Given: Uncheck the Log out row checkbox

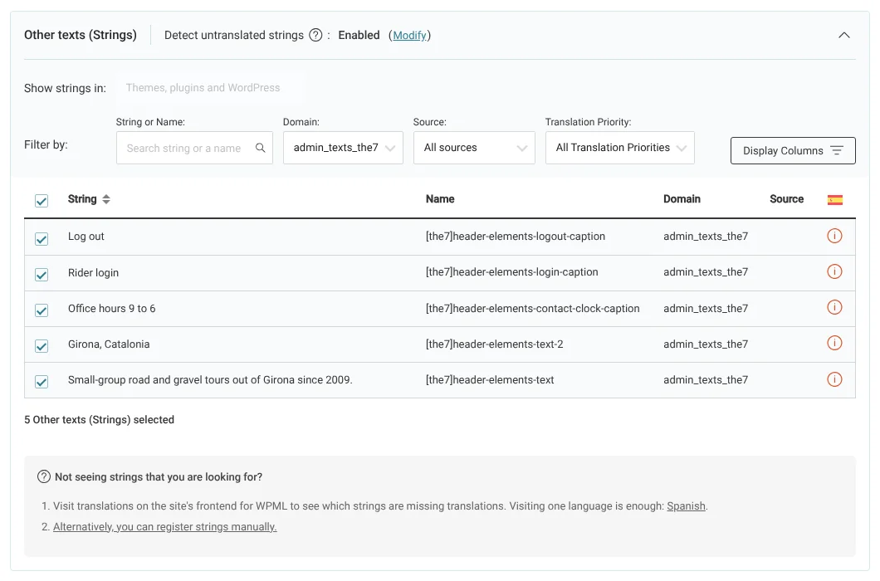Looking at the screenshot, I should coord(42,239).
